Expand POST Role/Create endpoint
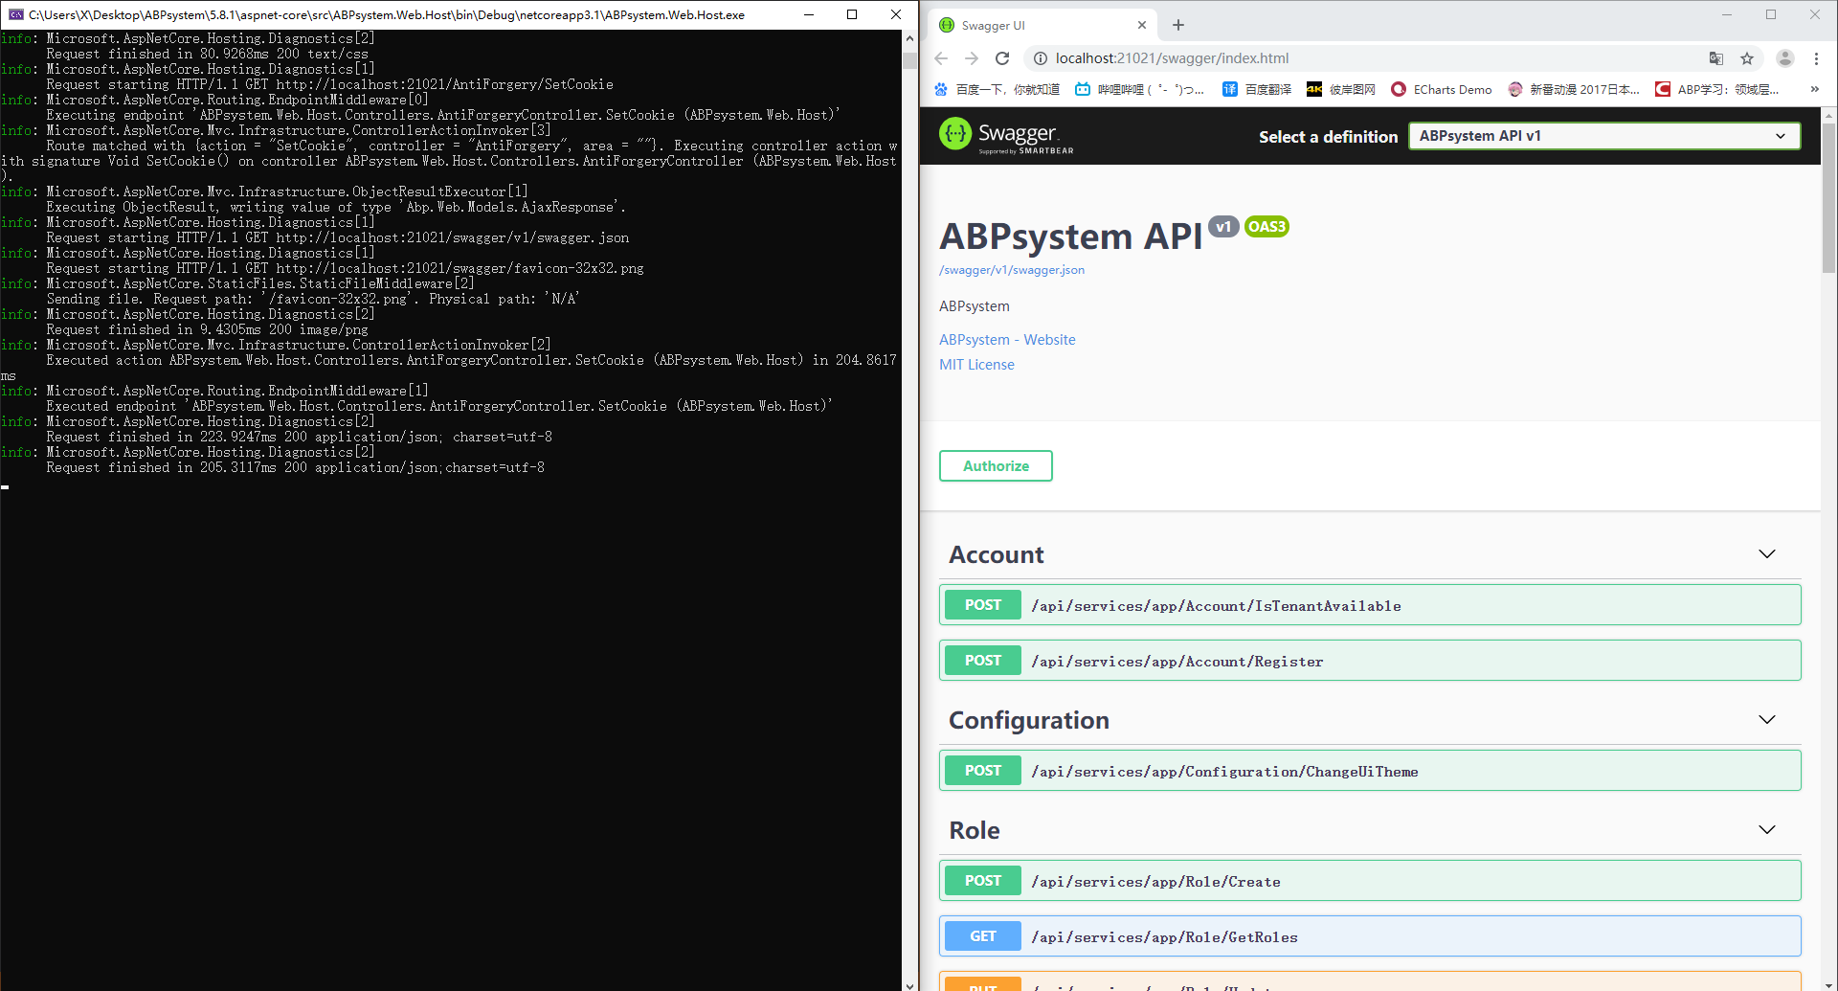This screenshot has width=1838, height=991. click(1370, 881)
